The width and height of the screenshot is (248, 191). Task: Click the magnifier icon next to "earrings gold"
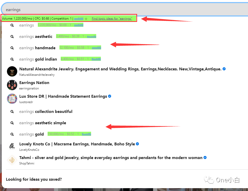12,134
